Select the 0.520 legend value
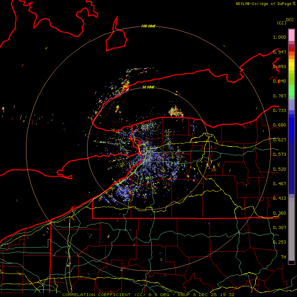 [280, 169]
